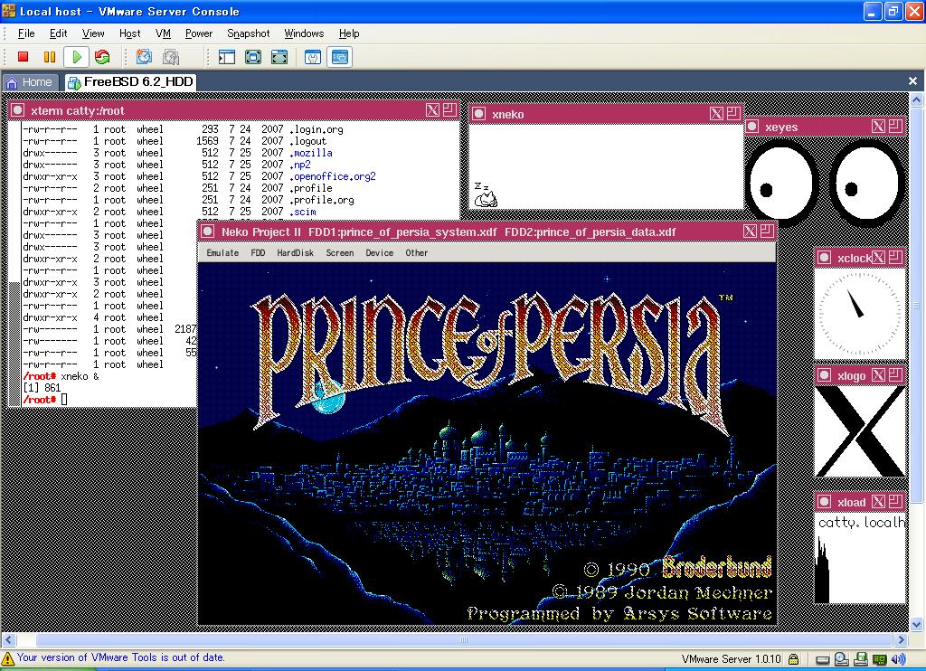Click the red Power Off toolbar button
The image size is (926, 671).
[x=23, y=57]
